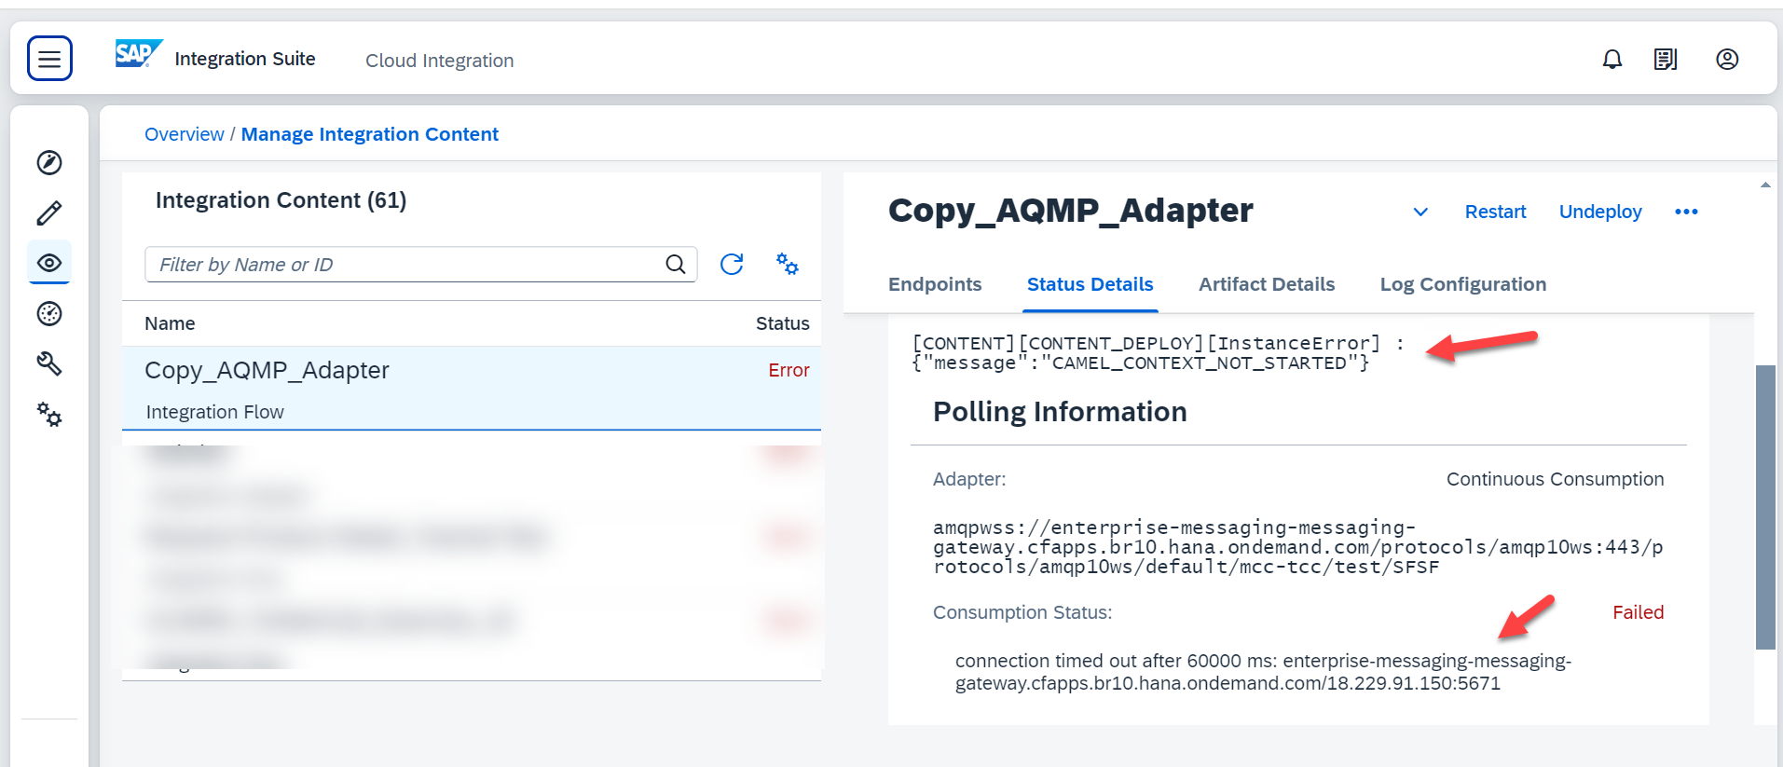Click the scrollbar up arrow in detail panel

coord(1765,185)
